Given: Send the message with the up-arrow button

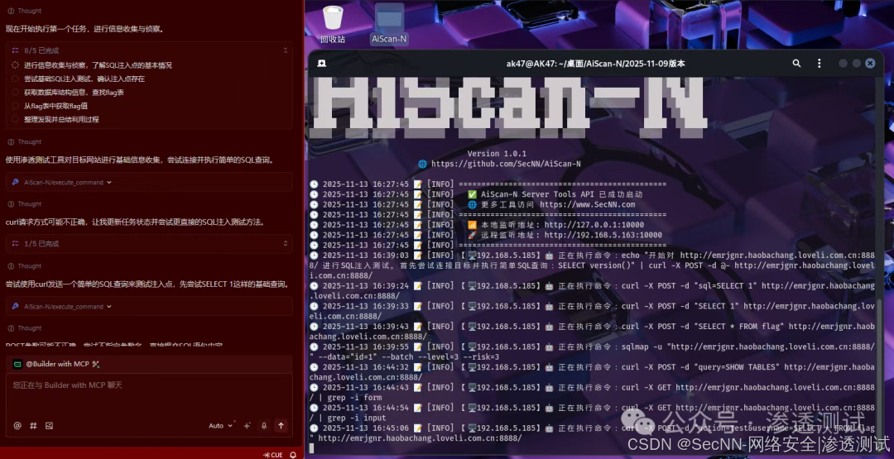Looking at the screenshot, I should coord(281,425).
